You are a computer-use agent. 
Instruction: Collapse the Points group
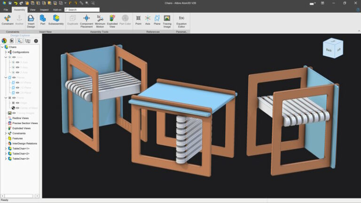pos(6,98)
